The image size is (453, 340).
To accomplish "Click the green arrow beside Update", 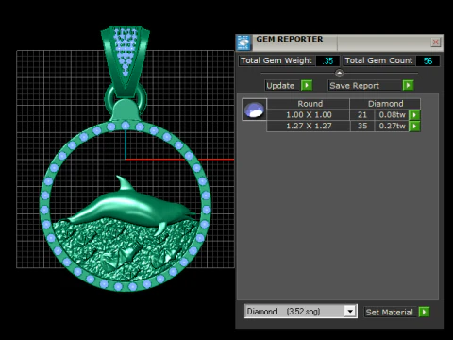I will pos(307,85).
